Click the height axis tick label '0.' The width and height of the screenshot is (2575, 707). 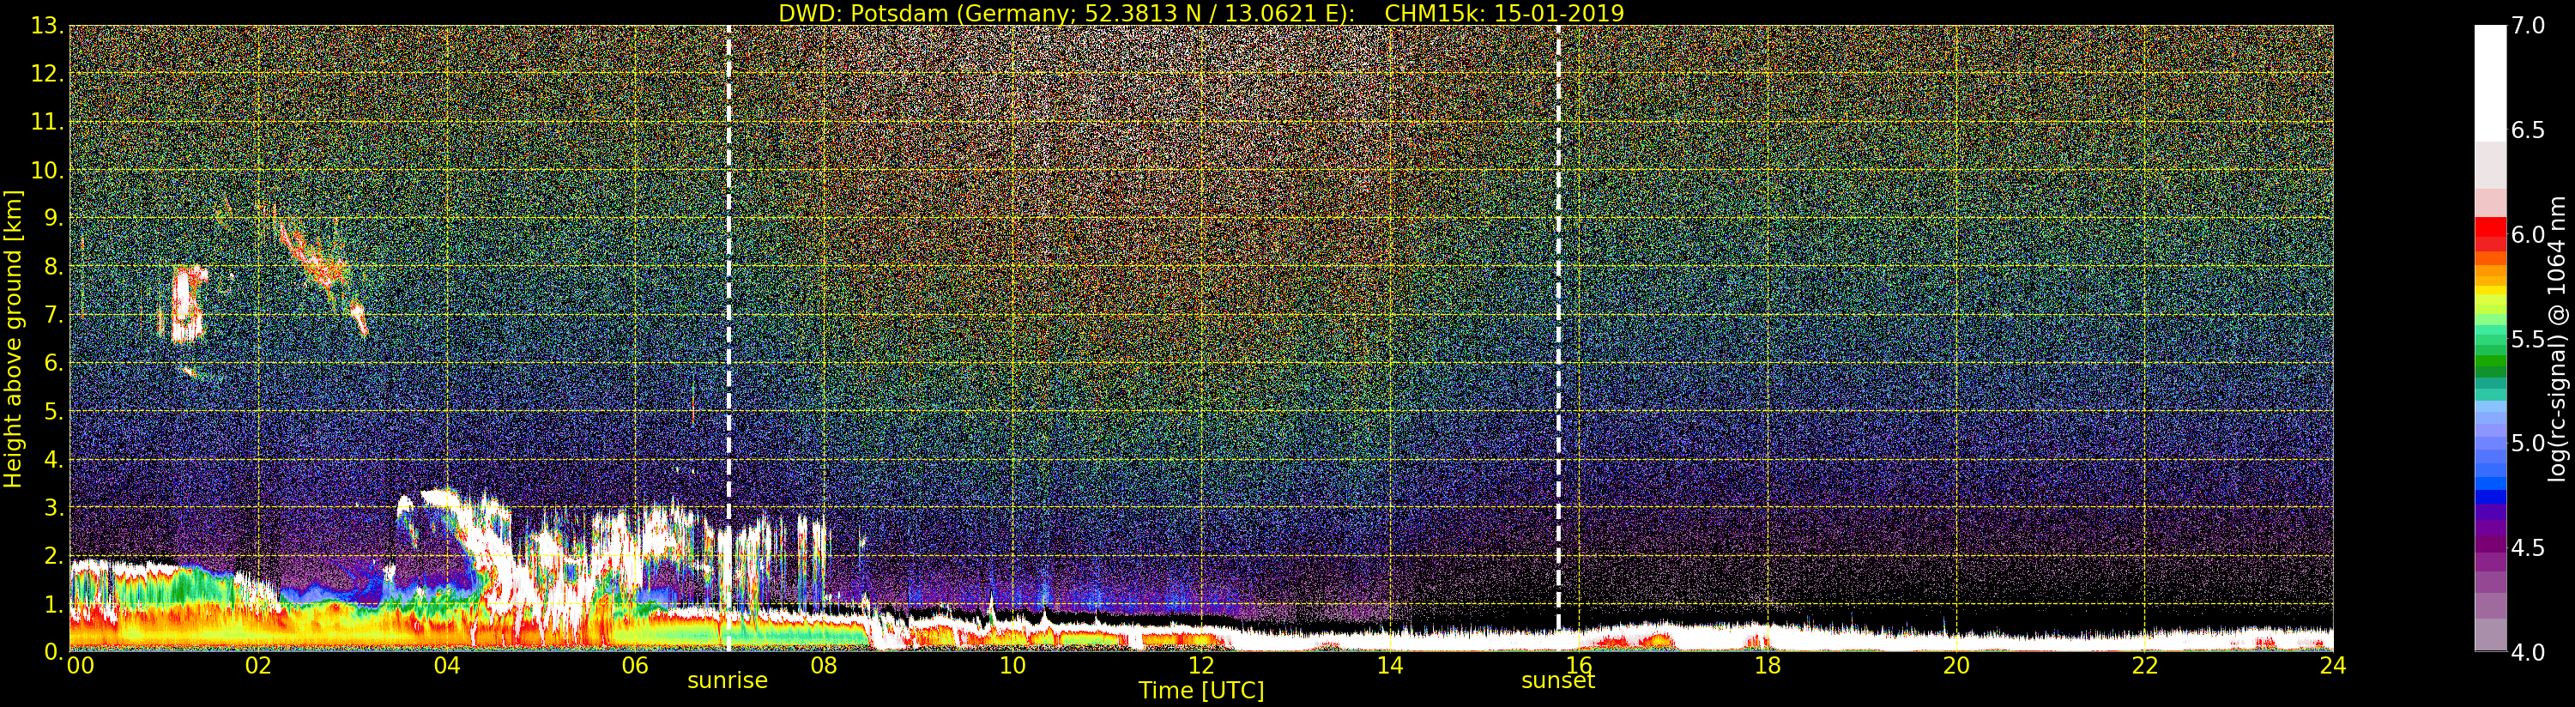click(x=53, y=651)
